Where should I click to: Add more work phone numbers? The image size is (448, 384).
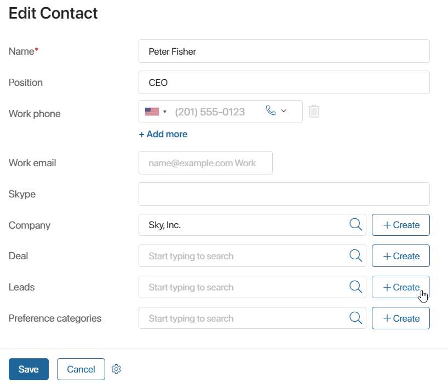[163, 134]
